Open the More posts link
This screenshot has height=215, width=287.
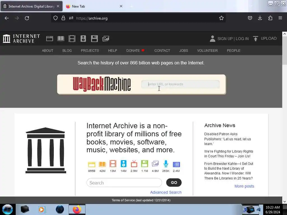(x=244, y=186)
